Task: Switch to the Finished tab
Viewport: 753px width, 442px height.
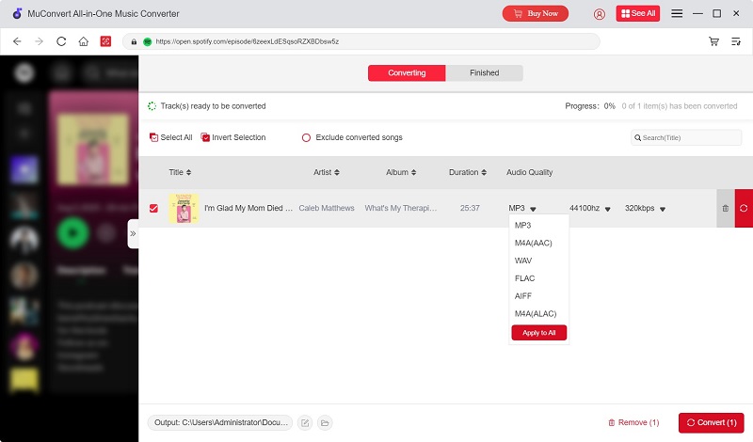Action: pos(484,73)
